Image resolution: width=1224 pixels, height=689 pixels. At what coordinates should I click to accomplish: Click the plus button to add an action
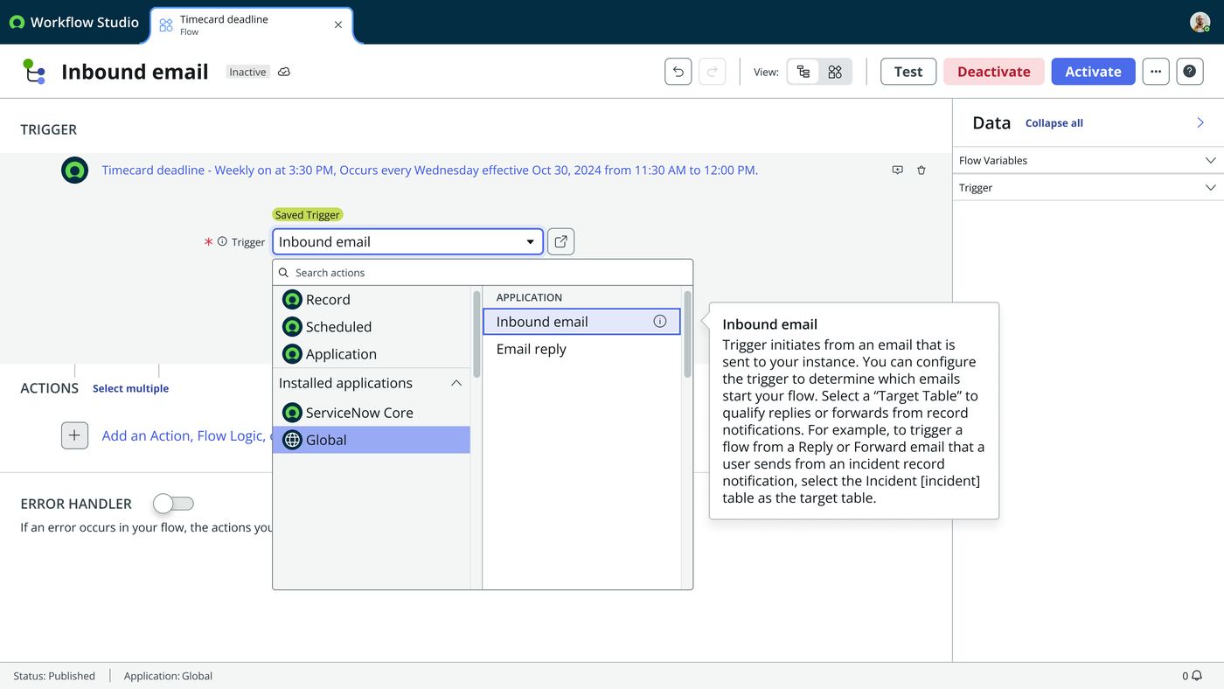tap(74, 435)
